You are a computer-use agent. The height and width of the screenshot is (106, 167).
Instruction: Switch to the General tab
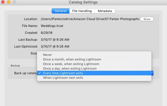[61, 11]
